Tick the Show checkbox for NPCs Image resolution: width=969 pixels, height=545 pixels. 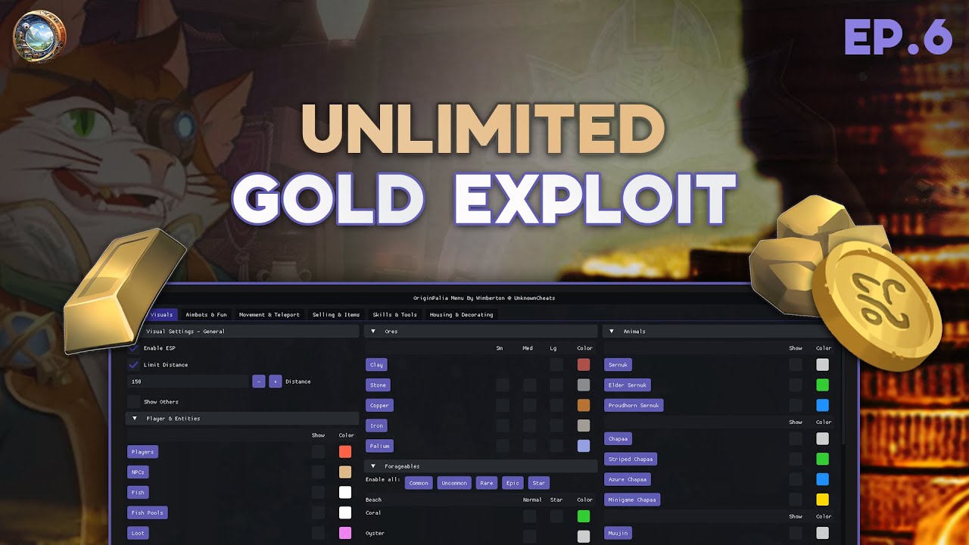click(319, 472)
